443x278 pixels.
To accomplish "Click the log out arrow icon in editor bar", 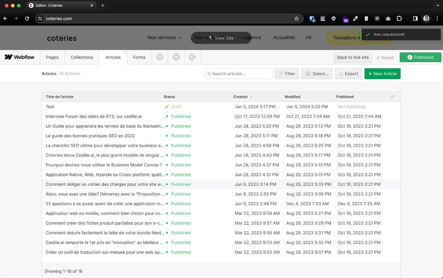I will (192, 57).
